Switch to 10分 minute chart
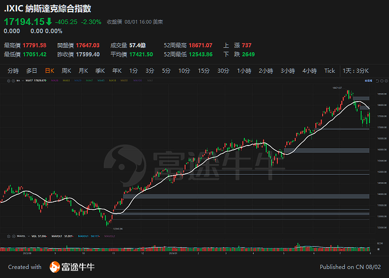The width and height of the screenshot is (389, 278). 184,71
